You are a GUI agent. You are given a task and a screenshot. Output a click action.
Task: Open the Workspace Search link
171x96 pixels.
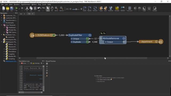tap(11, 61)
